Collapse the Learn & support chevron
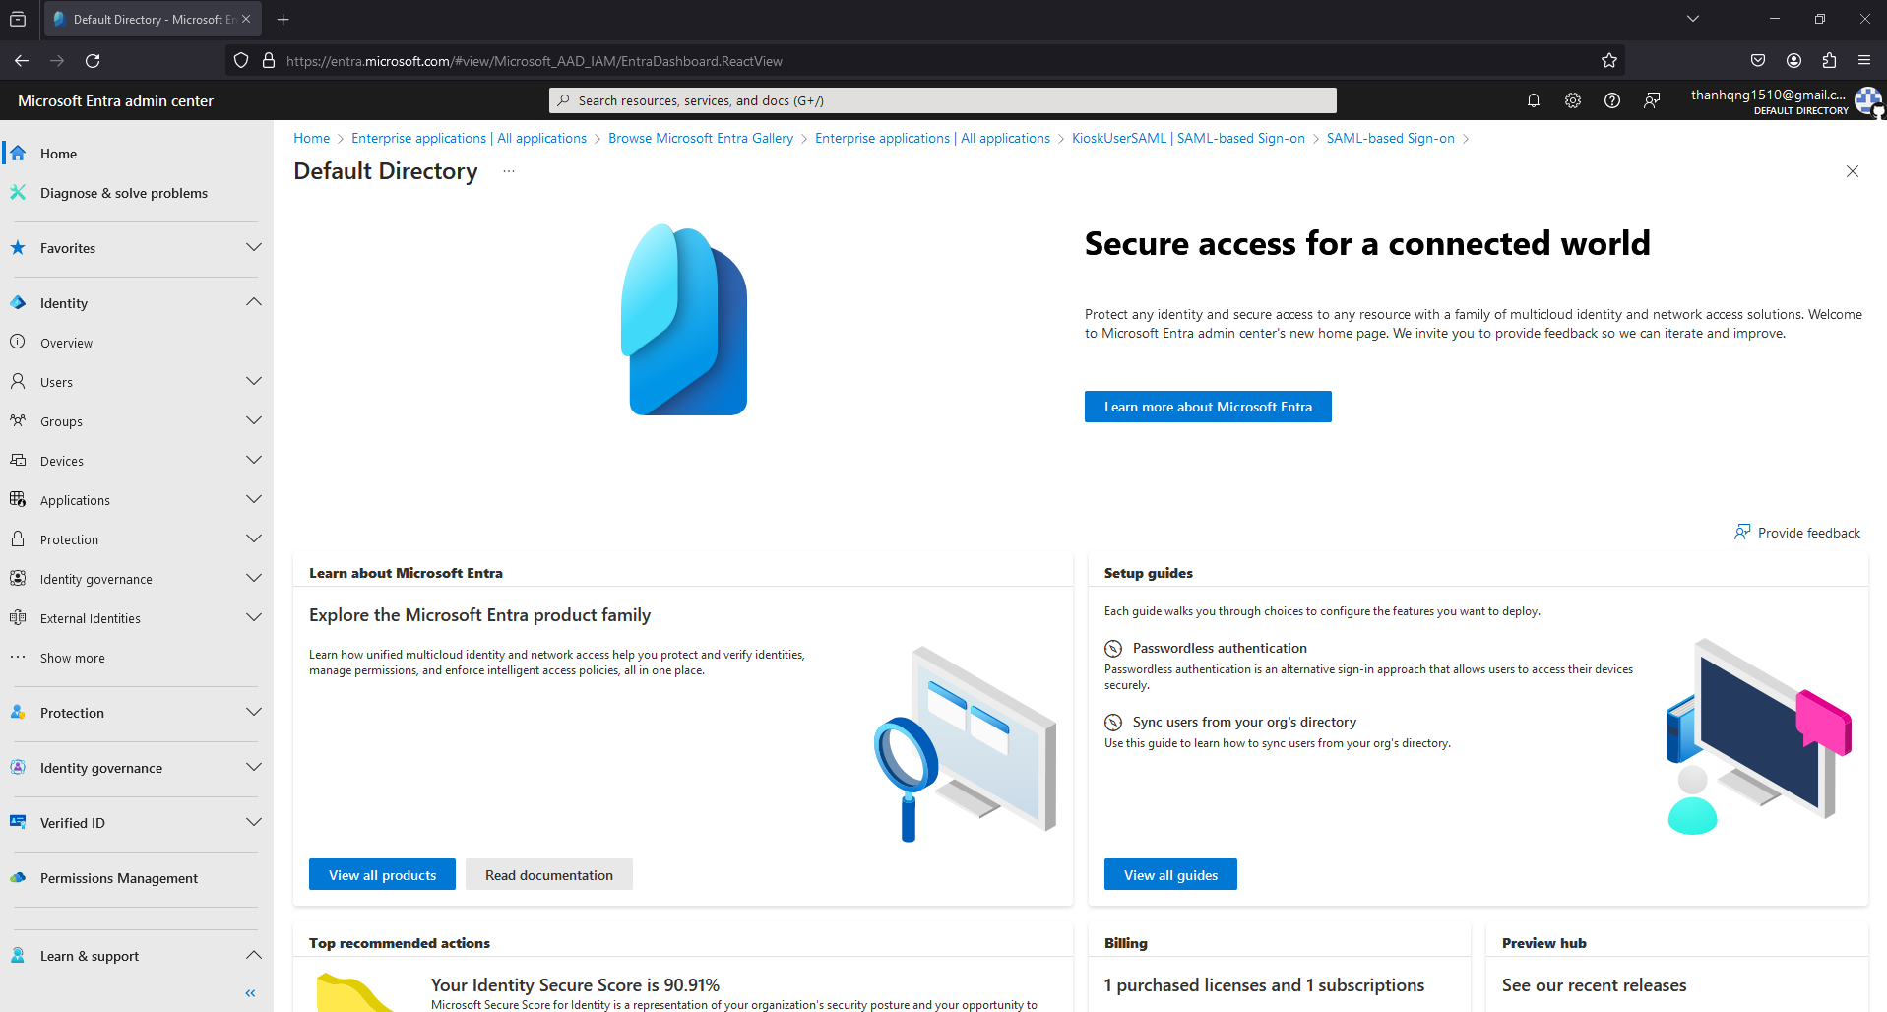Screen dimensions: 1887x1012 click(x=254, y=955)
